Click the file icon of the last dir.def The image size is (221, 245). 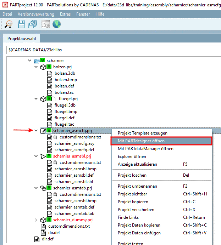(x=37, y=239)
